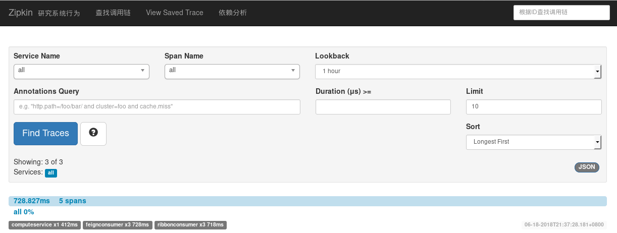This screenshot has height=233, width=617.
Task: Open the Span Name dropdown
Action: (x=232, y=71)
